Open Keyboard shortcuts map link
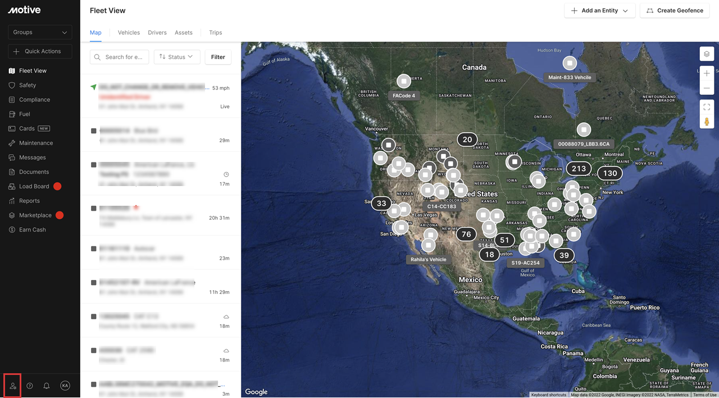This screenshot has width=719, height=398. coord(549,395)
